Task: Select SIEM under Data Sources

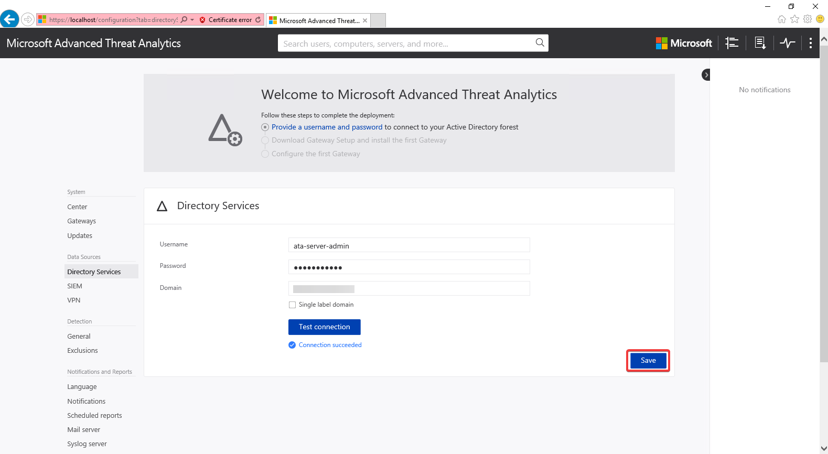Action: [x=74, y=286]
